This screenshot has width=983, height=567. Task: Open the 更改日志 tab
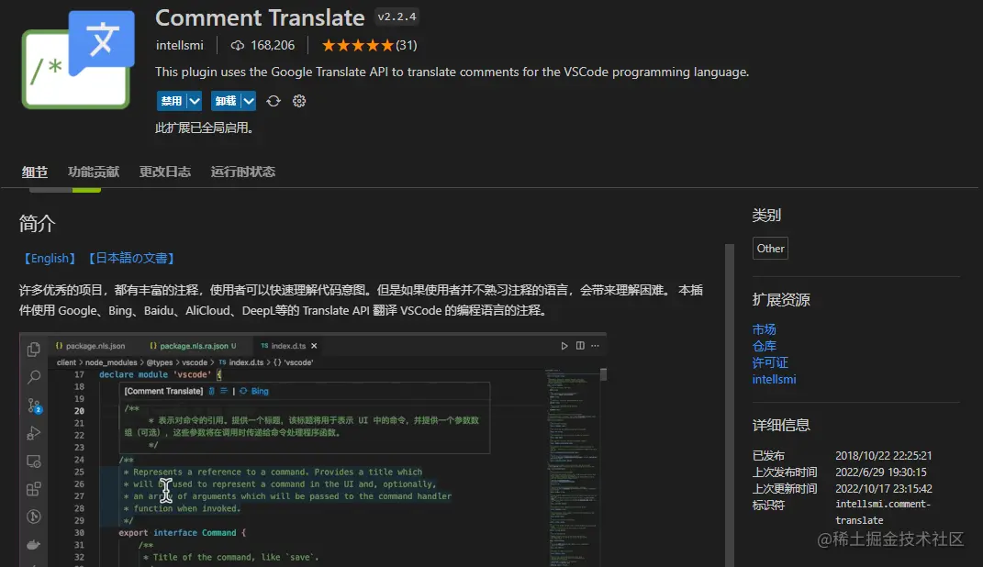[165, 172]
